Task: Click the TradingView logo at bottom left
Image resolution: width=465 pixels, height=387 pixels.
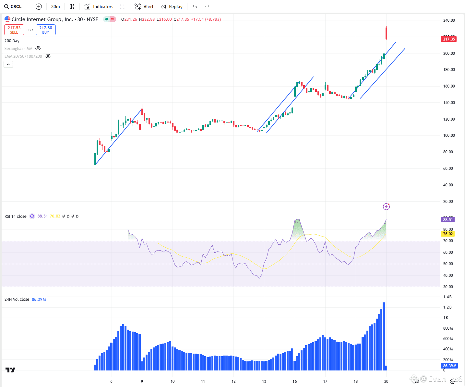Action: coord(10,370)
